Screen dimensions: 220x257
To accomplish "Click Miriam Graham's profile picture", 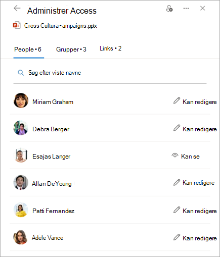I will point(21,100).
